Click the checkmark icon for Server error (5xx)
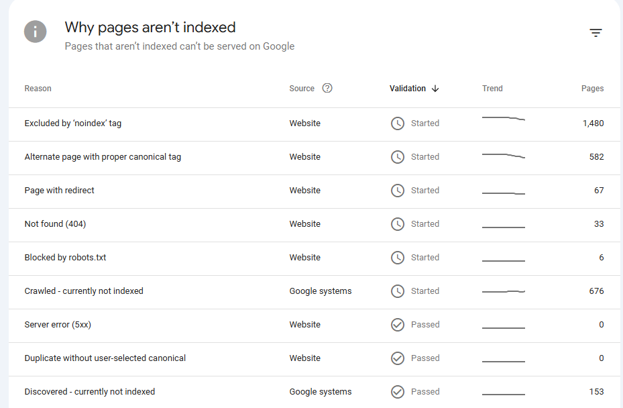 tap(398, 325)
